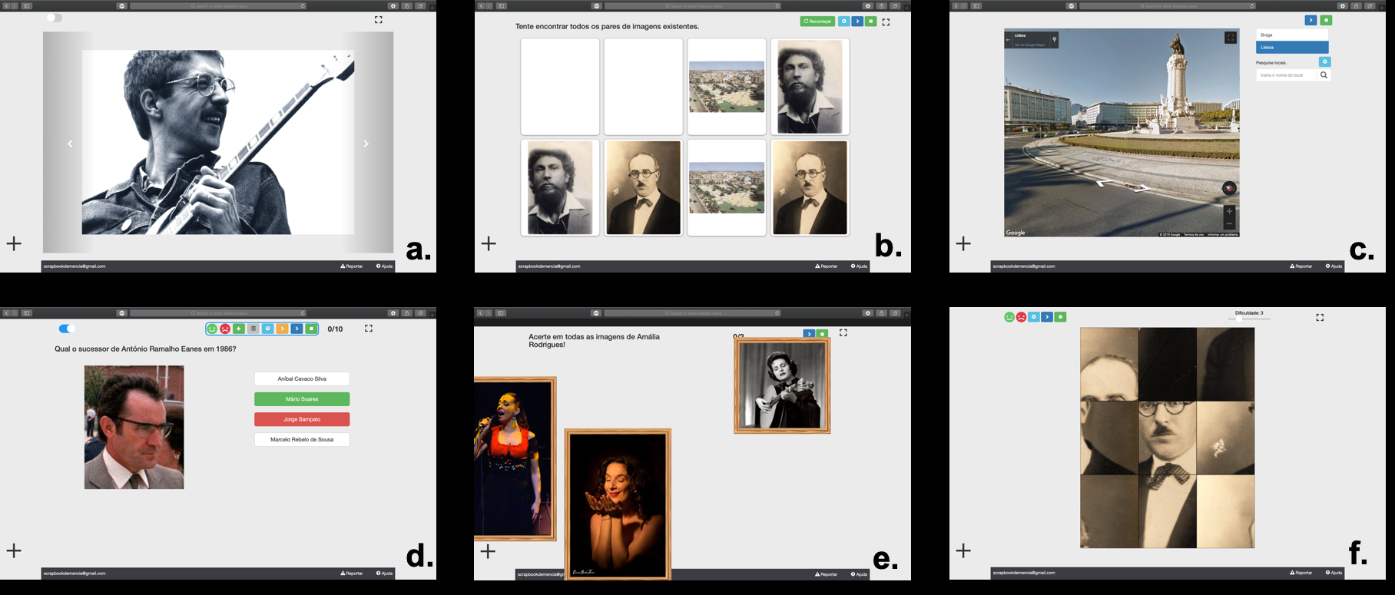This screenshot has width=1395, height=595.
Task: Click green plus button in quiz toolbar
Action: (x=239, y=329)
